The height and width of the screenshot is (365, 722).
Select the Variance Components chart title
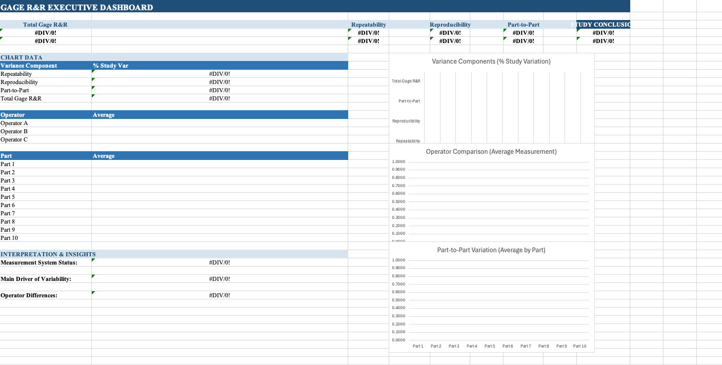[x=491, y=62]
